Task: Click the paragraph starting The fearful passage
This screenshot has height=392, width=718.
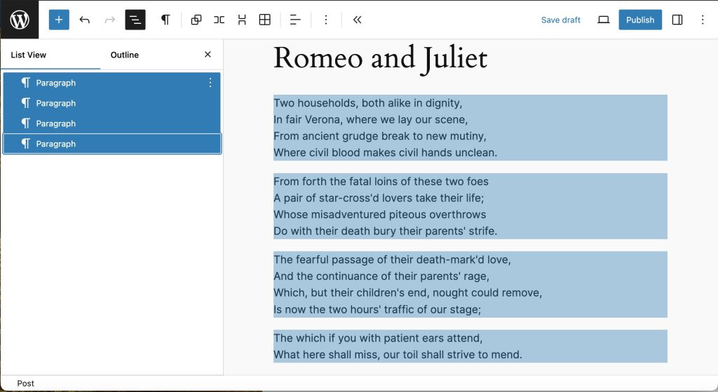Action: pyautogui.click(x=470, y=285)
